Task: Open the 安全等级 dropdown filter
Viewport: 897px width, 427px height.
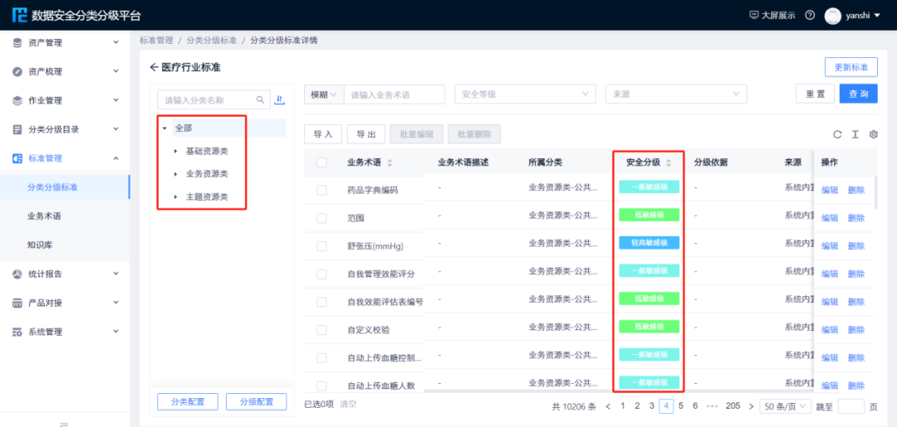Action: (x=525, y=95)
